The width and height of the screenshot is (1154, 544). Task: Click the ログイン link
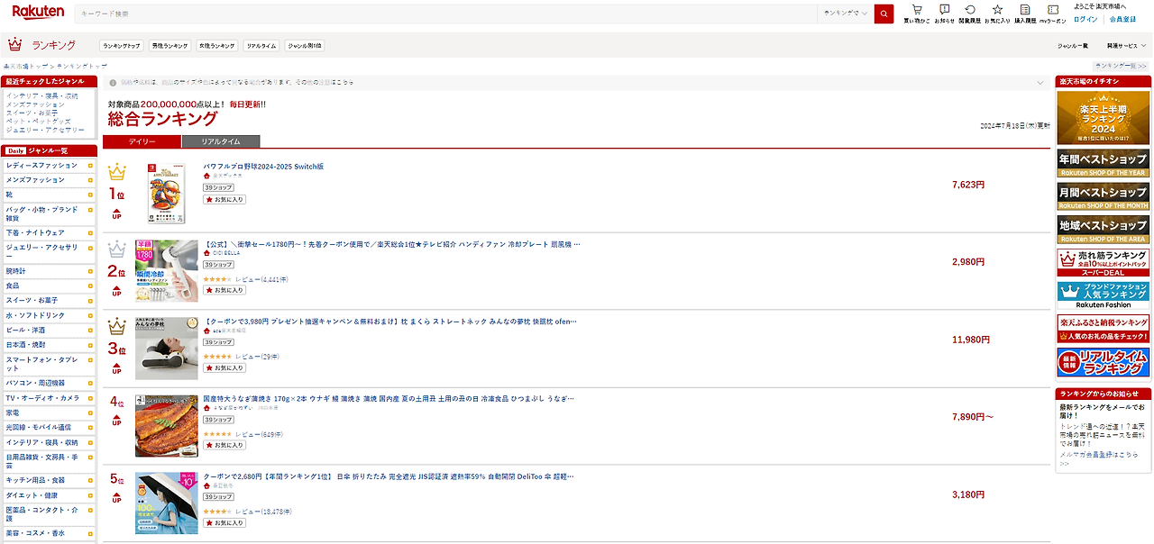point(1085,19)
